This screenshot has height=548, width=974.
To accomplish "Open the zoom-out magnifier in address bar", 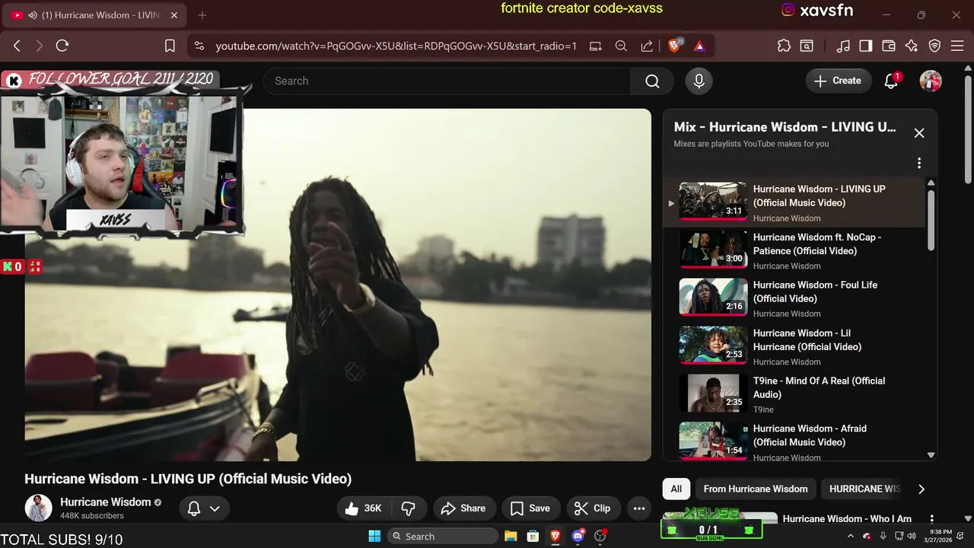I will [x=621, y=46].
